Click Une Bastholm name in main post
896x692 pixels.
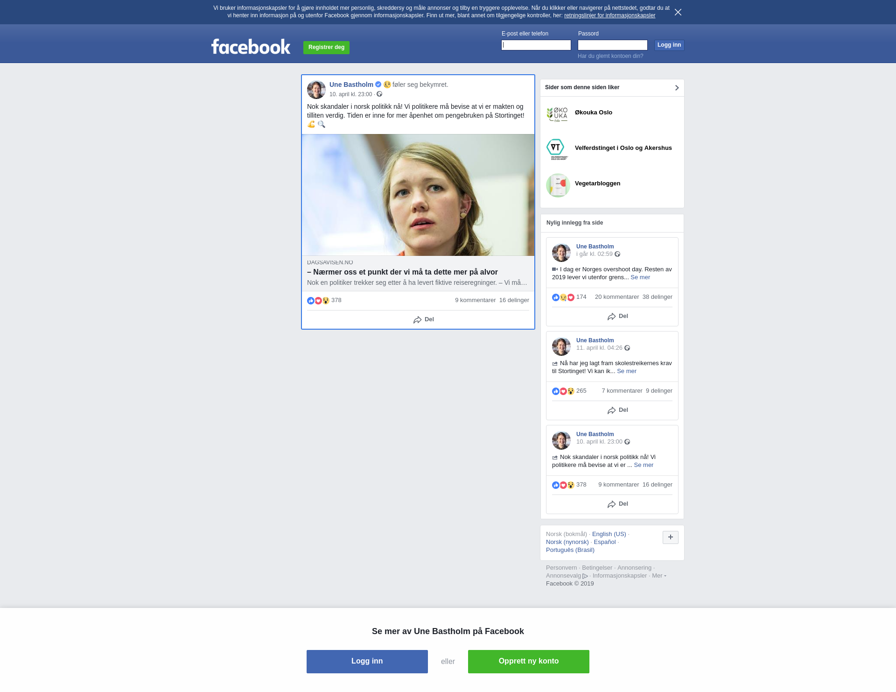click(x=351, y=85)
